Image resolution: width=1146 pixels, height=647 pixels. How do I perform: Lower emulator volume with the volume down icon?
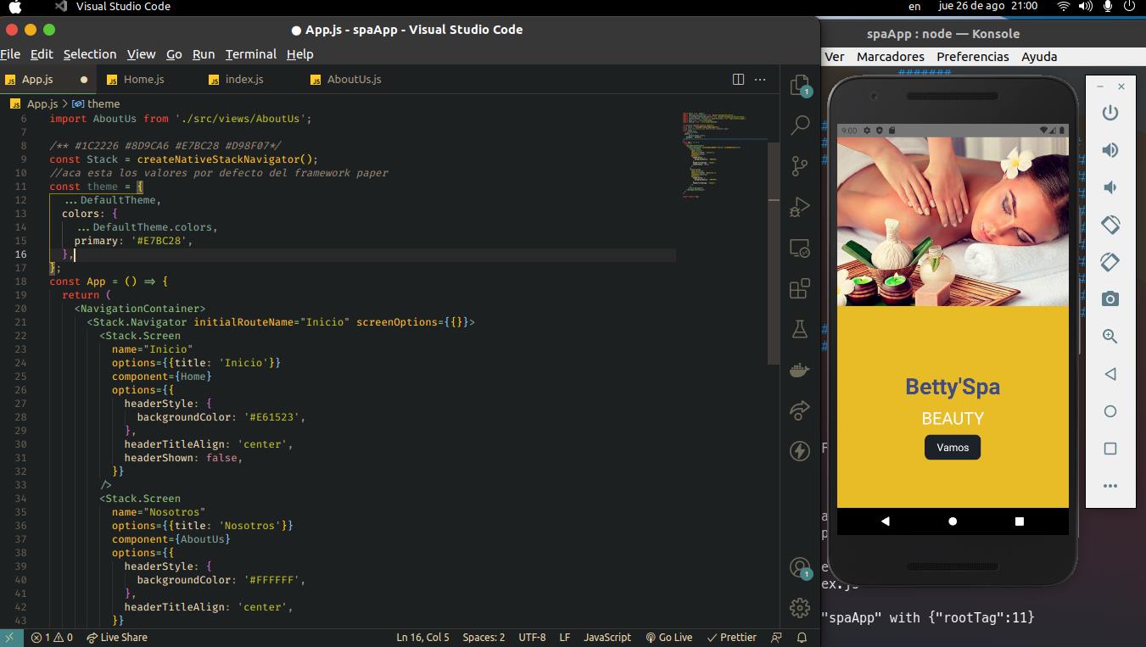pos(1110,187)
